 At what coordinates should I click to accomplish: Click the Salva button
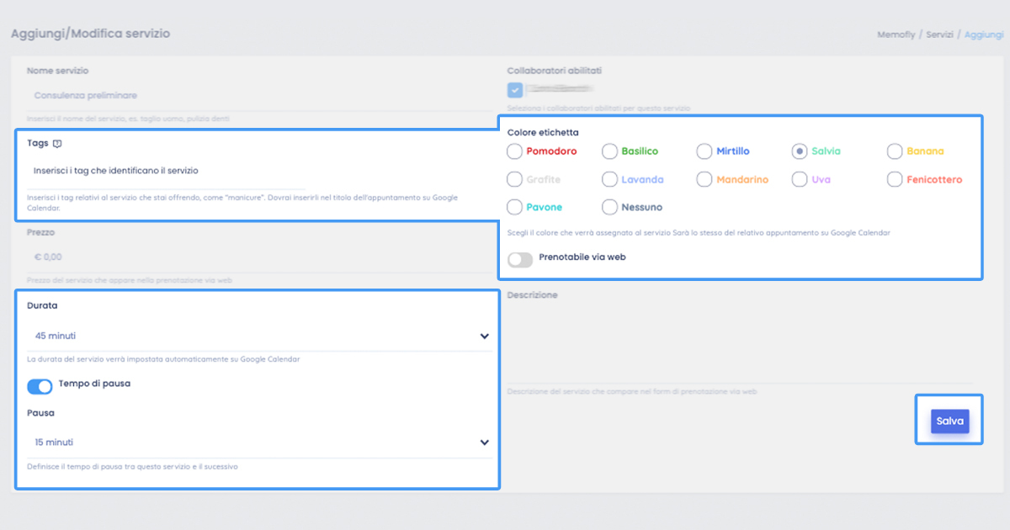point(949,421)
